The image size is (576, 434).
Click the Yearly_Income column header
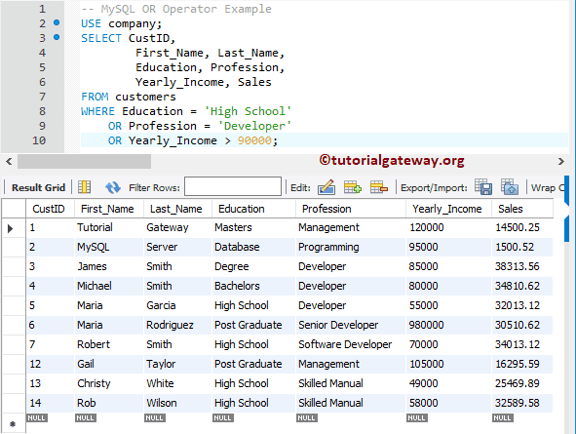click(448, 209)
